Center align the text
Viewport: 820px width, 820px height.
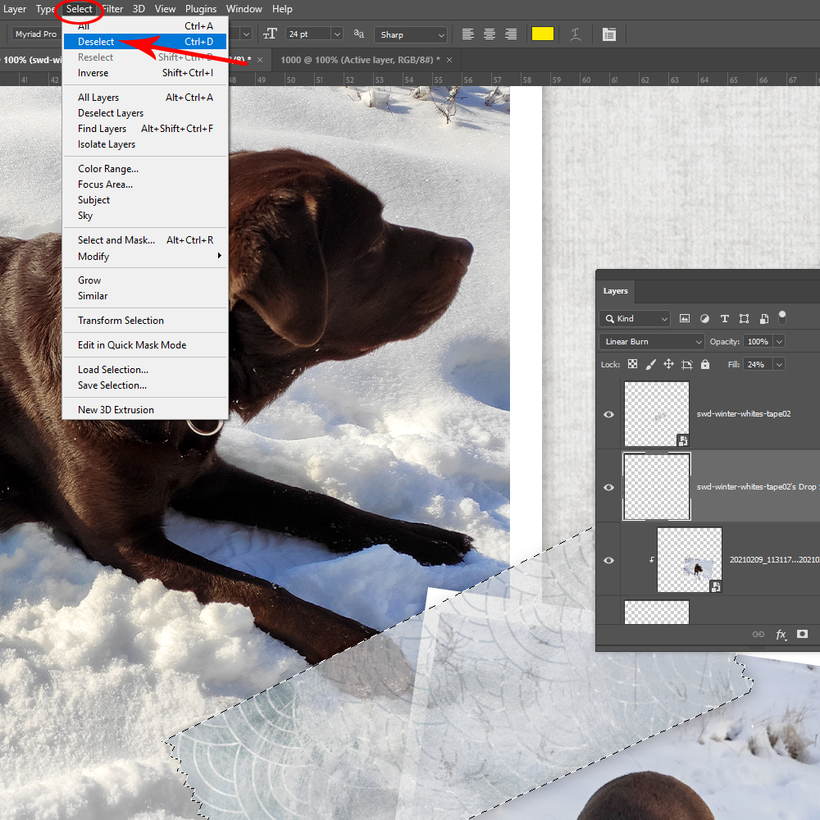tap(490, 34)
